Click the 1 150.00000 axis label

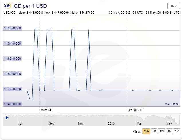pos(12,74)
